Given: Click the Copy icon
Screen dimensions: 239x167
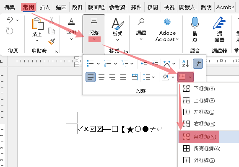Looking at the screenshot, I should (52, 31).
